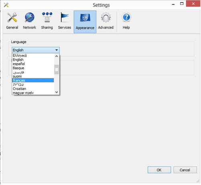Collapse the Language combo box arrow
201x185 pixels.
point(57,50)
